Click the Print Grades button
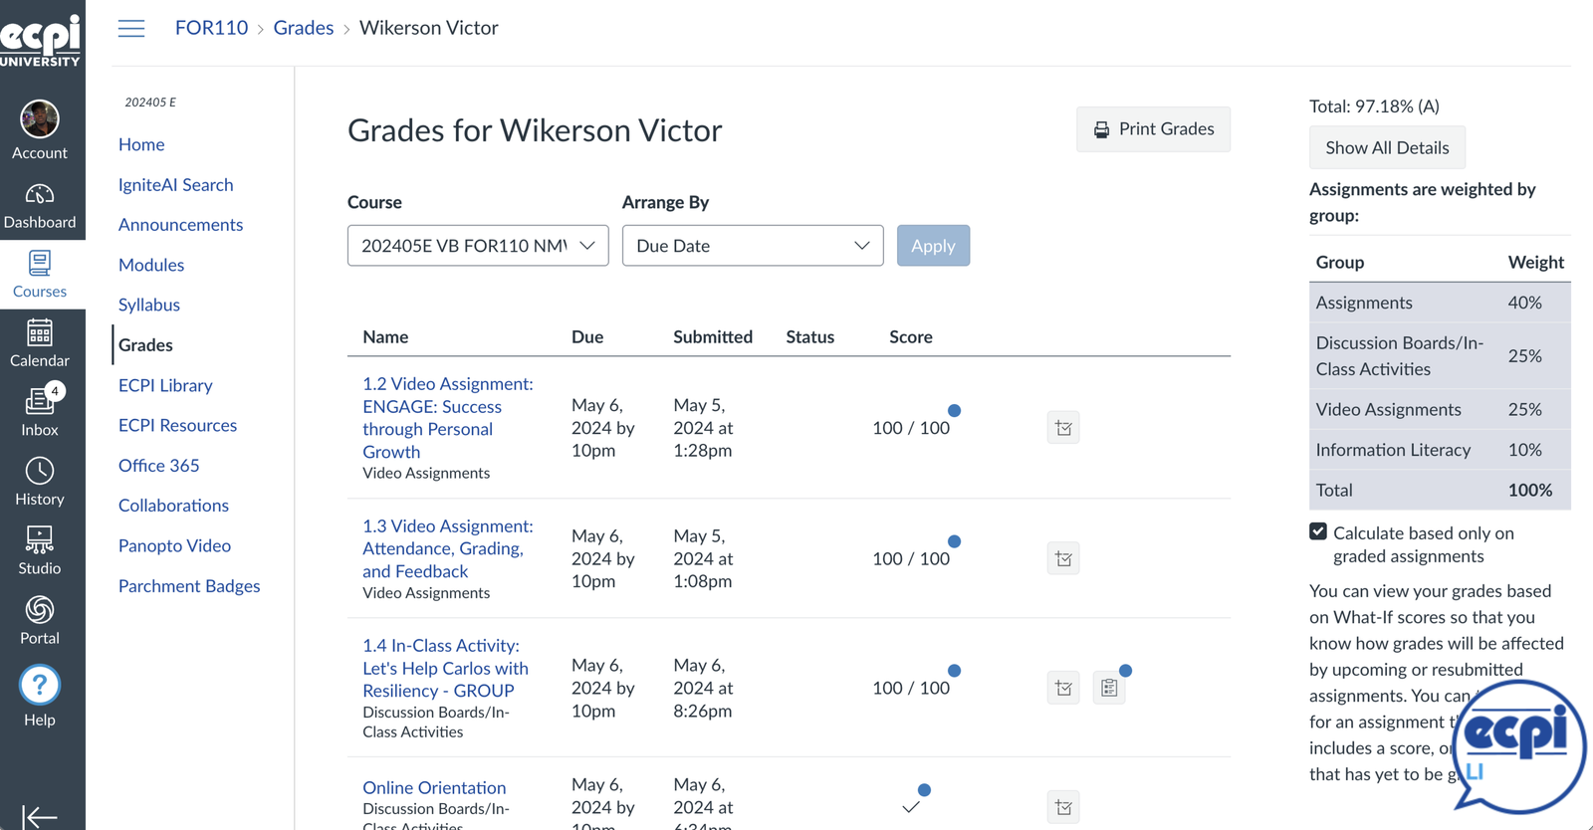 (1153, 129)
